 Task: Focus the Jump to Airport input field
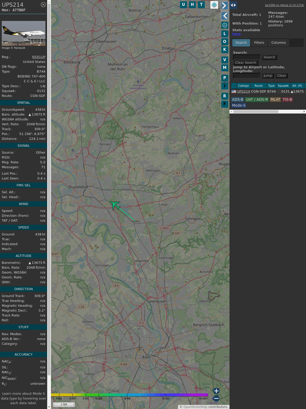[247, 75]
